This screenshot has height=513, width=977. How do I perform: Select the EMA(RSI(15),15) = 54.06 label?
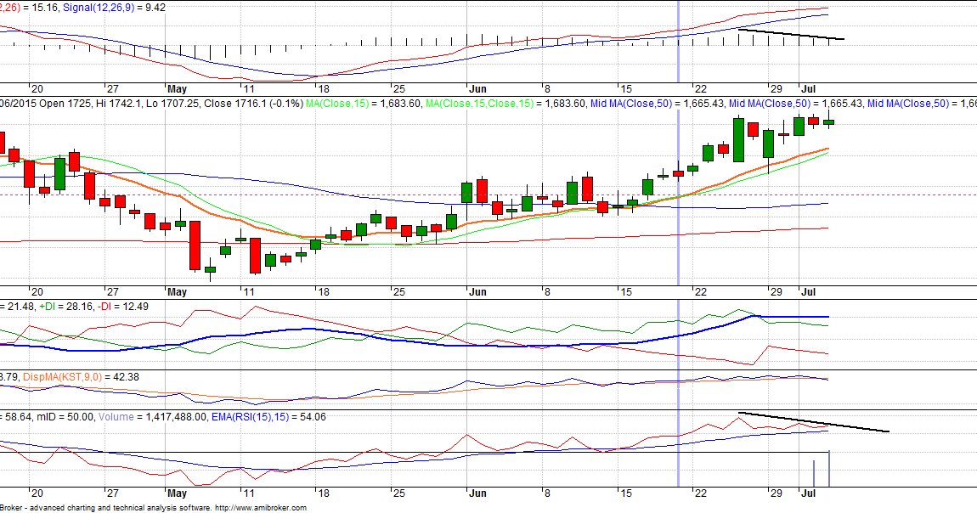click(x=268, y=416)
